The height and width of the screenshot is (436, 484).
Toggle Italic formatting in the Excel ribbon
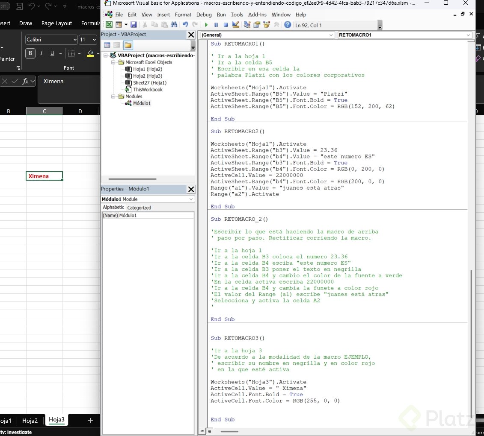pyautogui.click(x=42, y=53)
